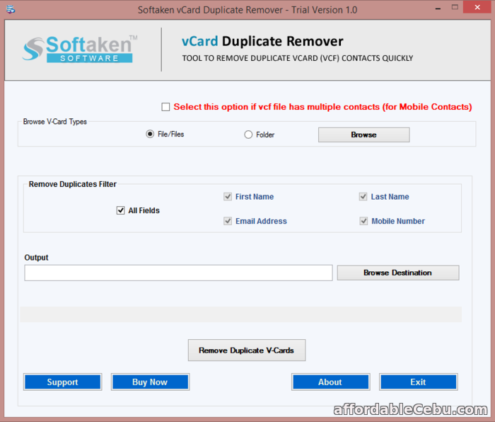Open the About dialog
Image resolution: width=495 pixels, height=422 pixels.
coord(330,382)
